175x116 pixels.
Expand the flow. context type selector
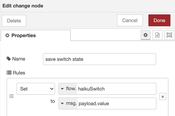tap(68, 89)
